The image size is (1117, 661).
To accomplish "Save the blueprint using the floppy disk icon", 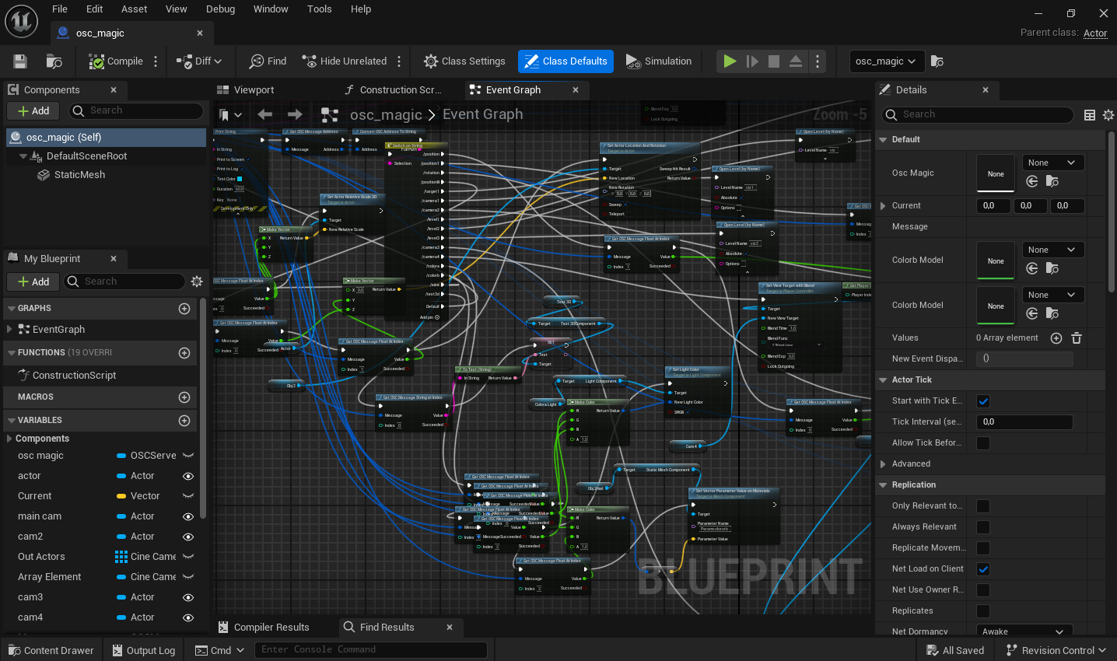I will point(20,61).
